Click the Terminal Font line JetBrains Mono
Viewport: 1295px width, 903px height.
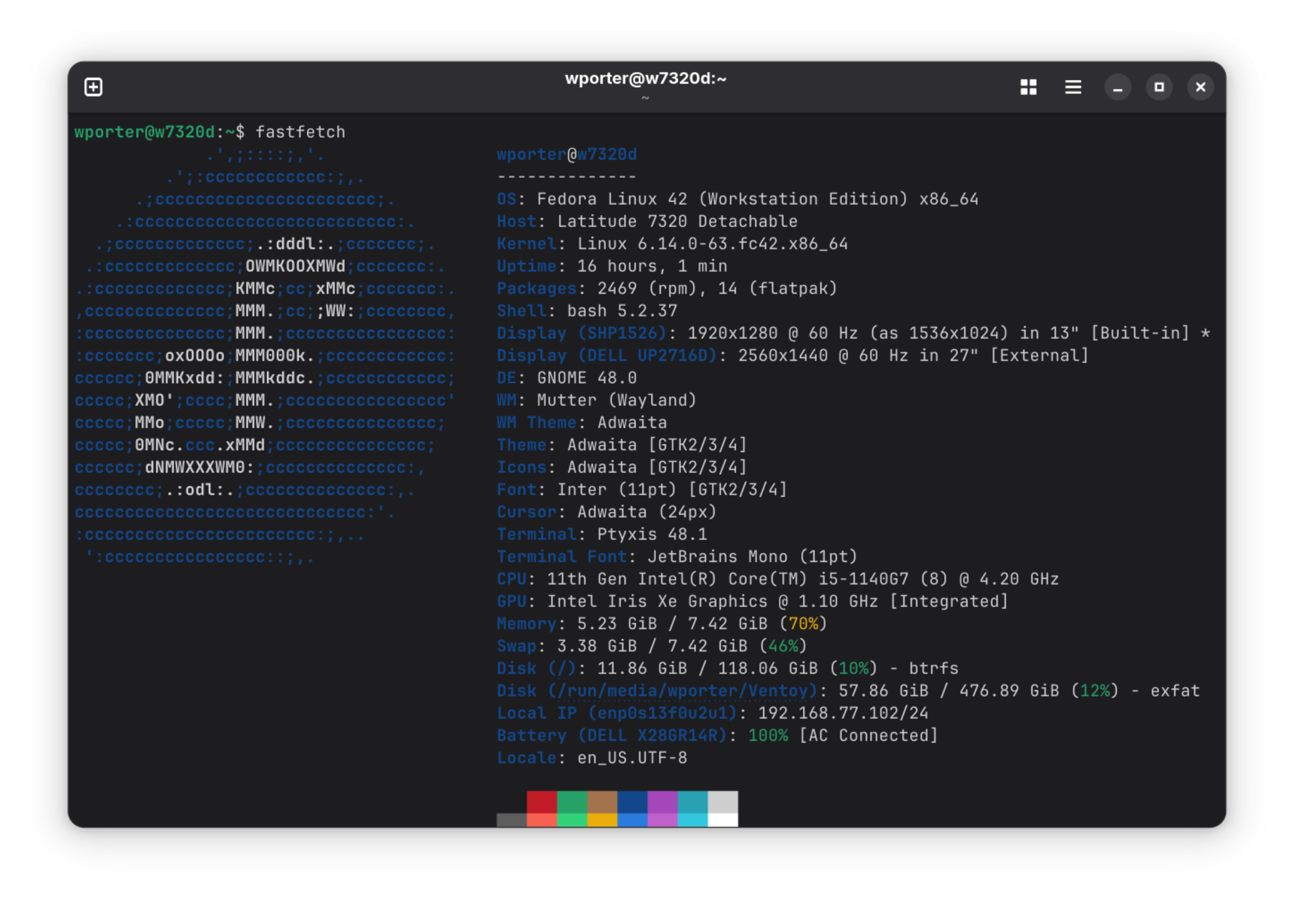click(678, 557)
